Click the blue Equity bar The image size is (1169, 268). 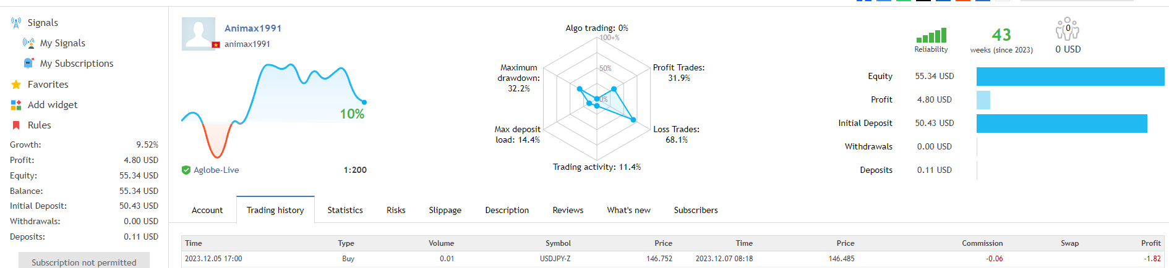[x=1070, y=77]
